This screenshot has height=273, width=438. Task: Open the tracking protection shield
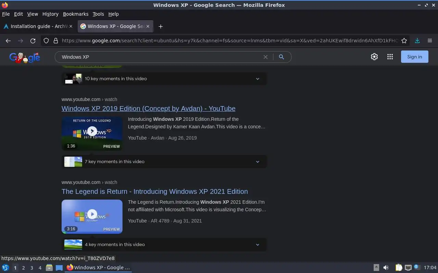click(46, 41)
